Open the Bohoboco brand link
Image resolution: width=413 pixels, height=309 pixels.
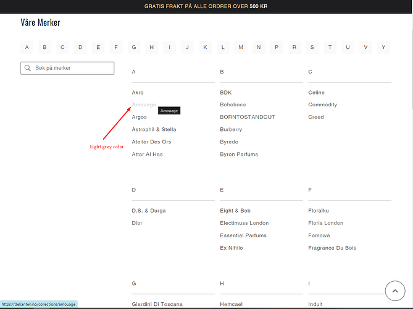233,104
